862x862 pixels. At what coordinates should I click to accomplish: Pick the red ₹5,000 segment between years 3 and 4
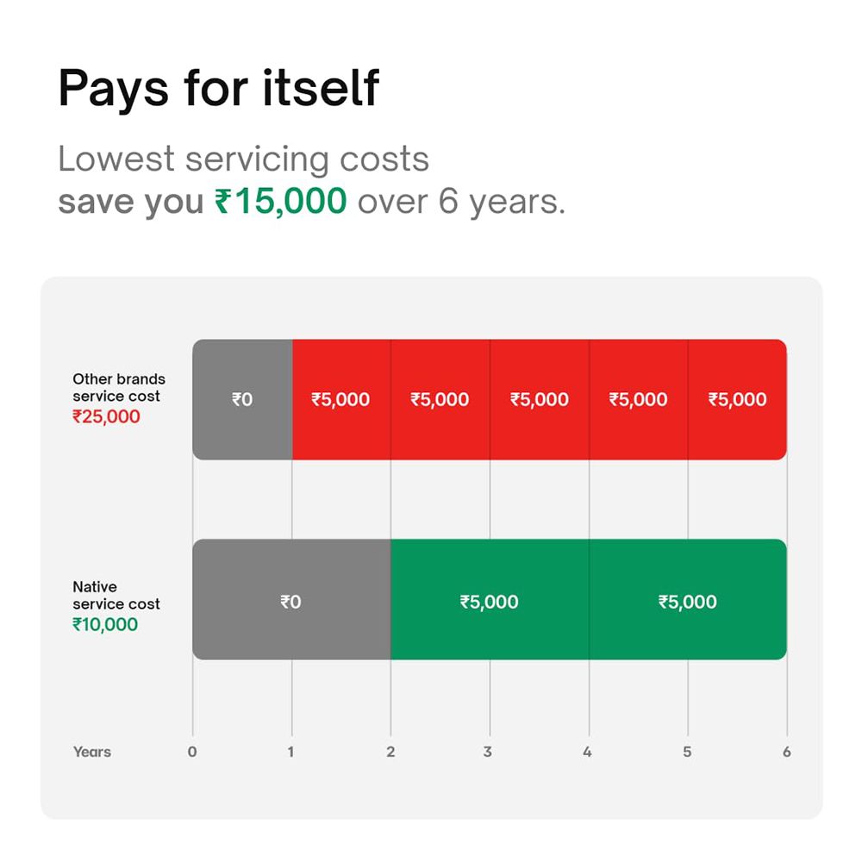540,399
